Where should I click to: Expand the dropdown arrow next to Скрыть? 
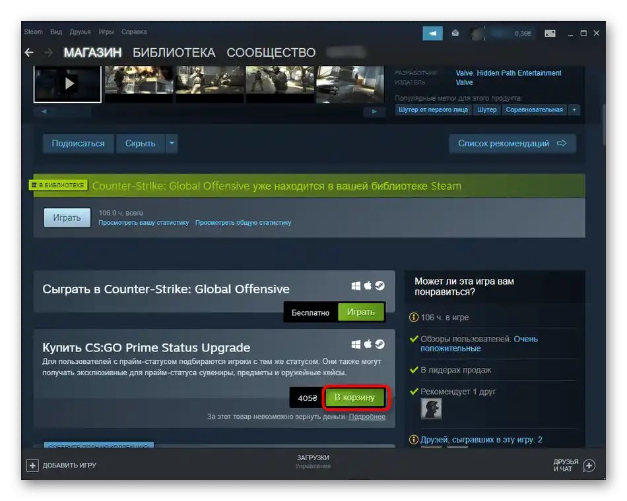[x=172, y=144]
